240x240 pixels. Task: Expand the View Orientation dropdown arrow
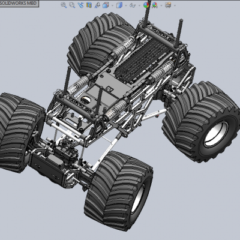pos(112,5)
